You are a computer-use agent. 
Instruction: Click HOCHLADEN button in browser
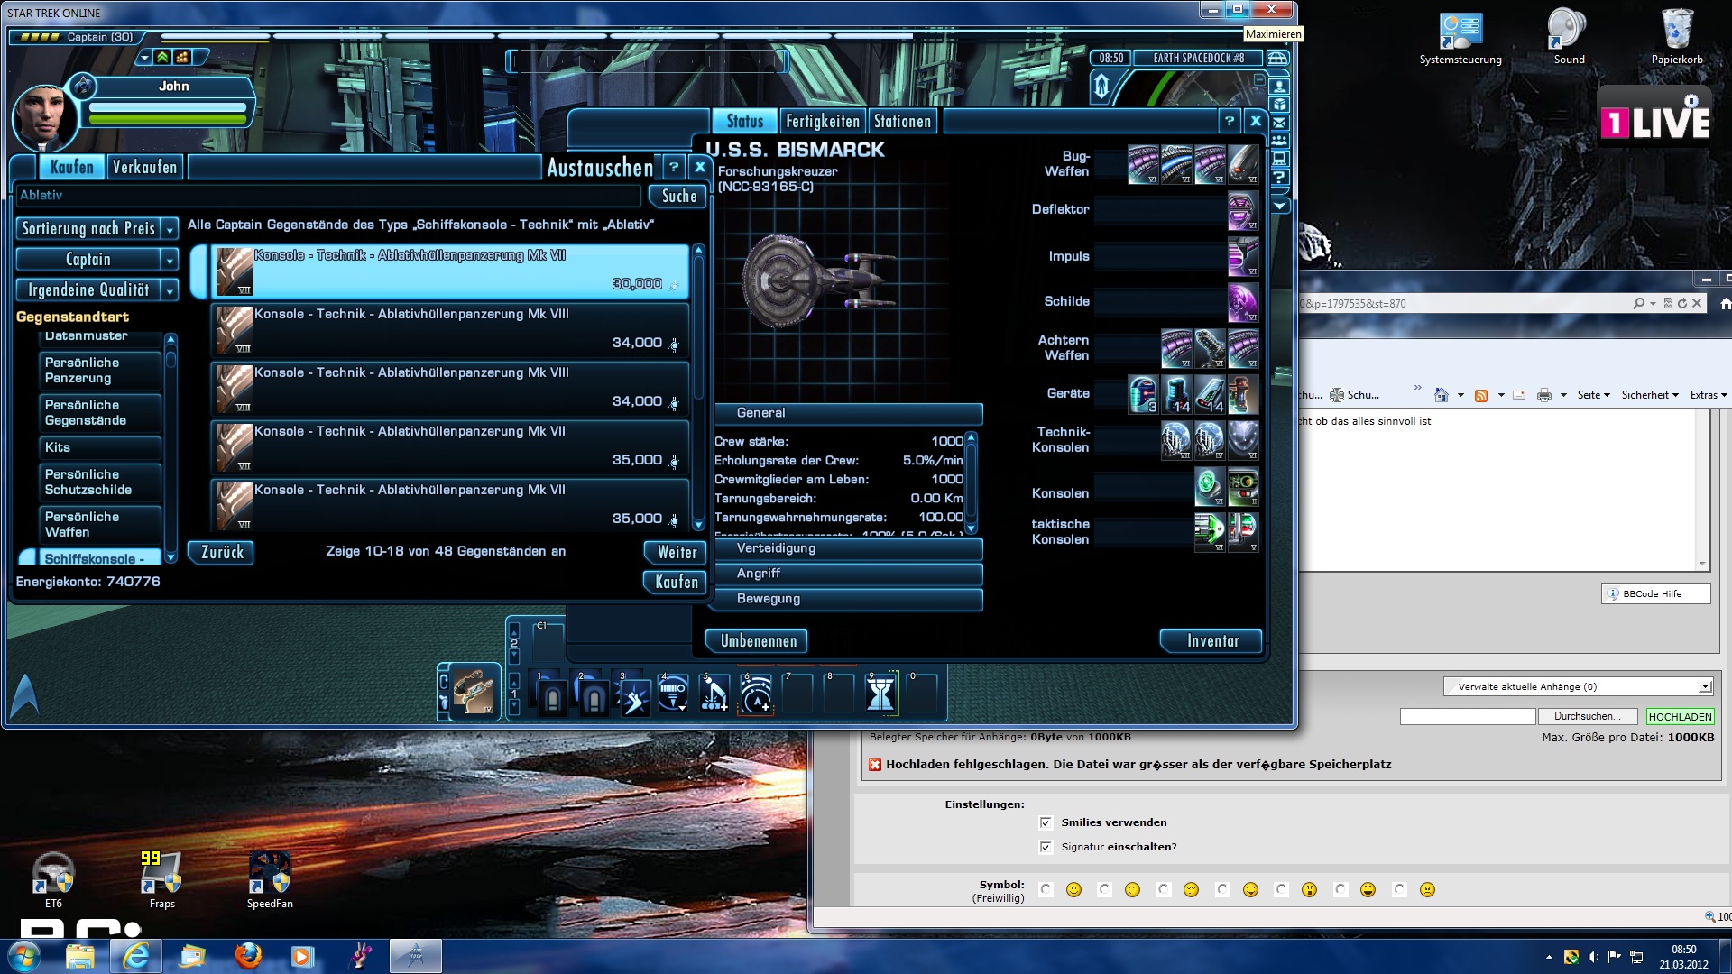[1681, 717]
